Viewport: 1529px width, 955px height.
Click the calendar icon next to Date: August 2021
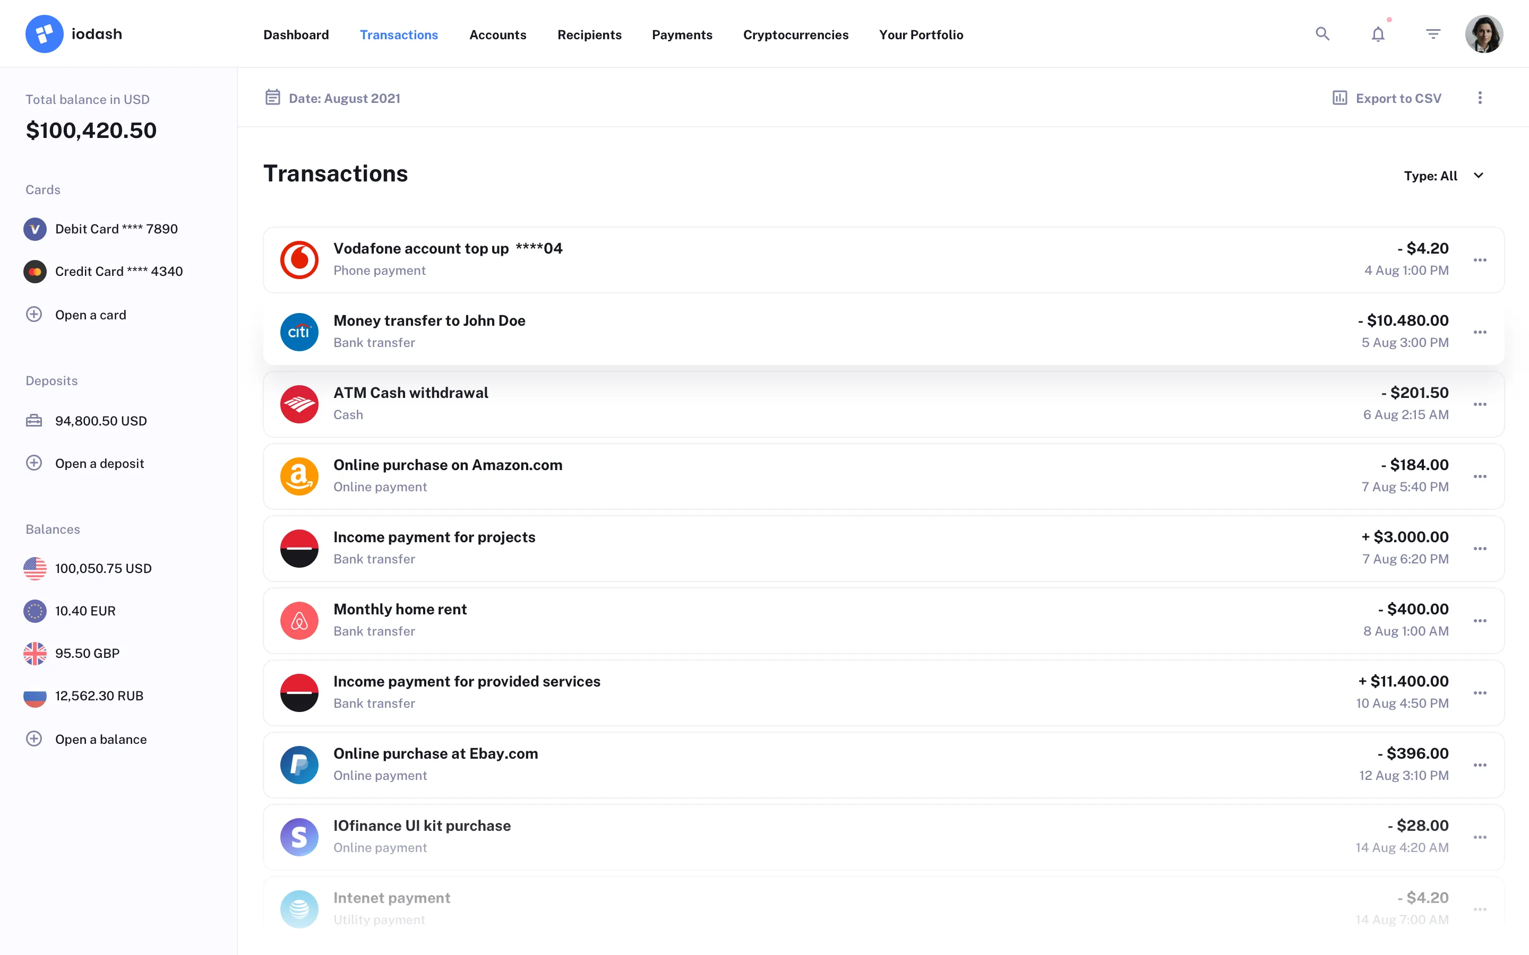pos(273,97)
